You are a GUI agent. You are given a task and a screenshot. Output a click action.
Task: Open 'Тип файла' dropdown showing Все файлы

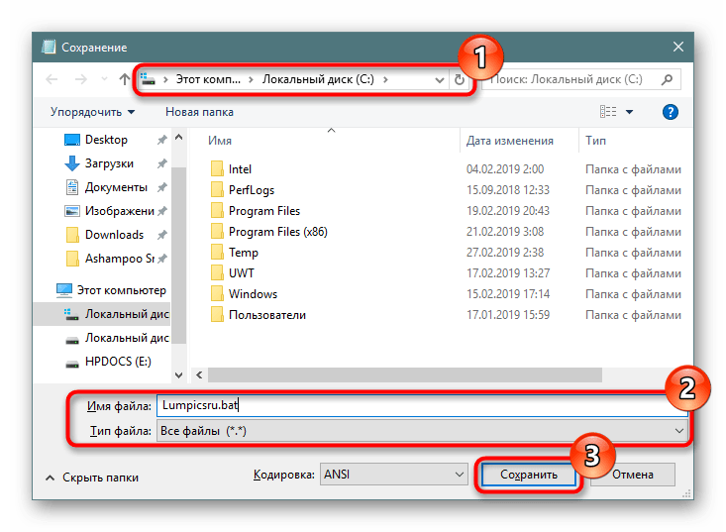click(422, 431)
